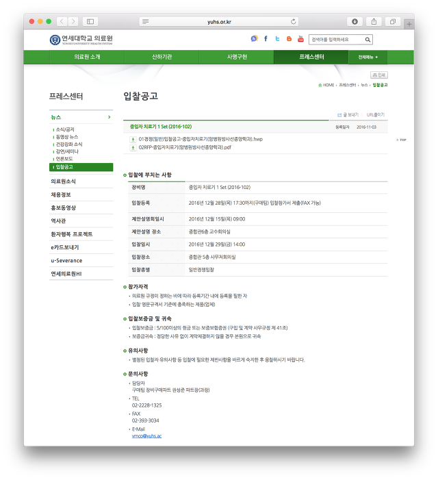The height and width of the screenshot is (480, 438).
Task: Open the Safari share button
Action: 374,21
